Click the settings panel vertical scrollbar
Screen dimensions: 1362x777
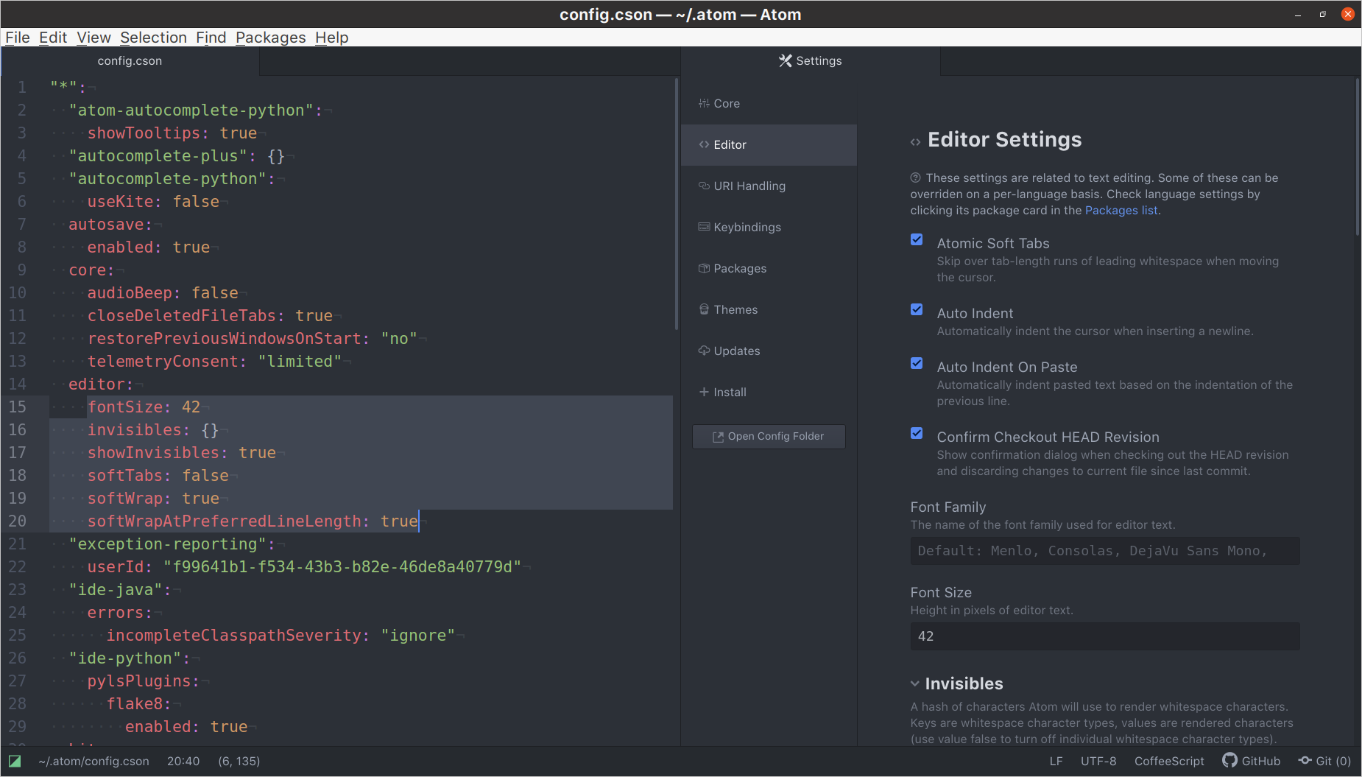coord(1357,158)
